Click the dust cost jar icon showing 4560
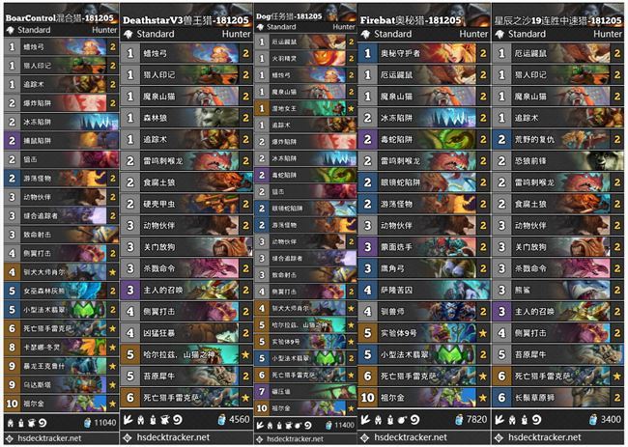Screen dimensions: 628x447 click(x=222, y=420)
